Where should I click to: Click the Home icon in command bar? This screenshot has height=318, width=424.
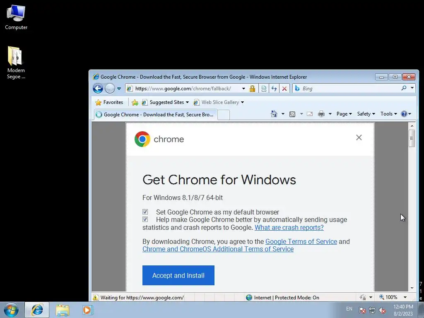274,114
